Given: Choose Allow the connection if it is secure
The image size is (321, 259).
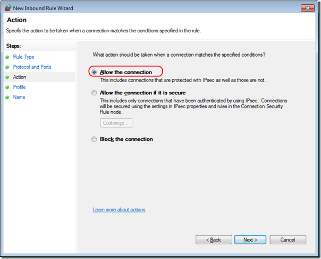Looking at the screenshot, I should point(95,93).
